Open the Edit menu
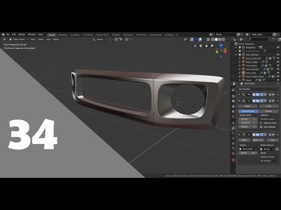Viewport: 281px width, 210px height. click(x=14, y=34)
